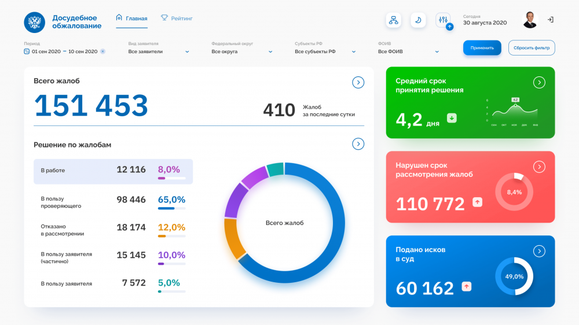Screen dimensions: 579x325
Task: Clear the selected period dates
Action: coord(102,51)
